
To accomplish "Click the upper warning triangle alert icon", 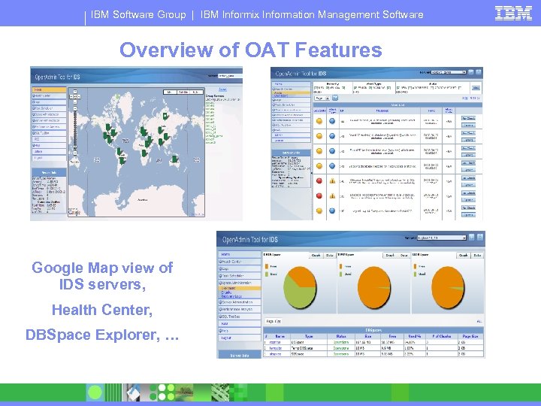I will pyautogui.click(x=332, y=180).
